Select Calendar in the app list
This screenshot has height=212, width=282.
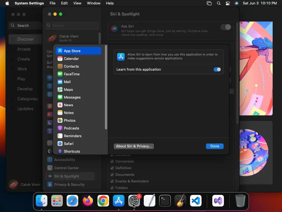(x=78, y=59)
